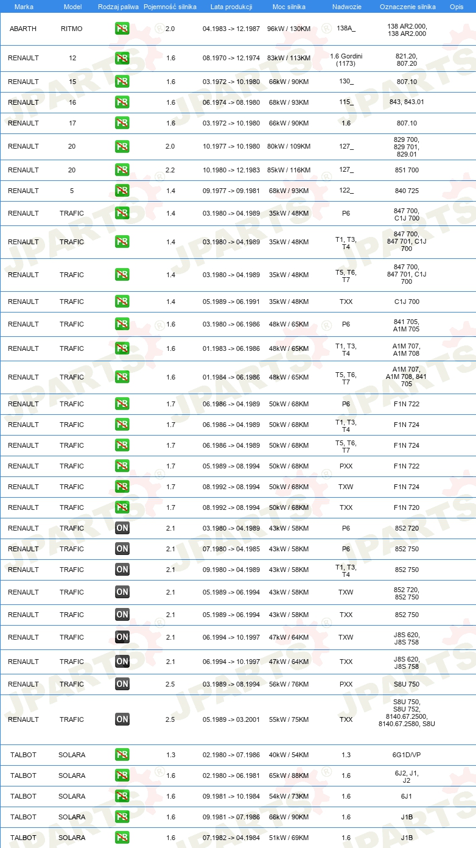The height and width of the screenshot is (848, 476).
Task: Click the petrol icon in the RENAULT 17 row
Action: [x=122, y=123]
